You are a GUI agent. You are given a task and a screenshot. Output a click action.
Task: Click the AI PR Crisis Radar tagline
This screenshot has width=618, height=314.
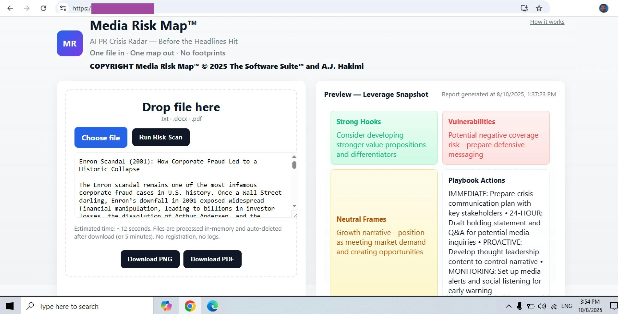click(164, 41)
